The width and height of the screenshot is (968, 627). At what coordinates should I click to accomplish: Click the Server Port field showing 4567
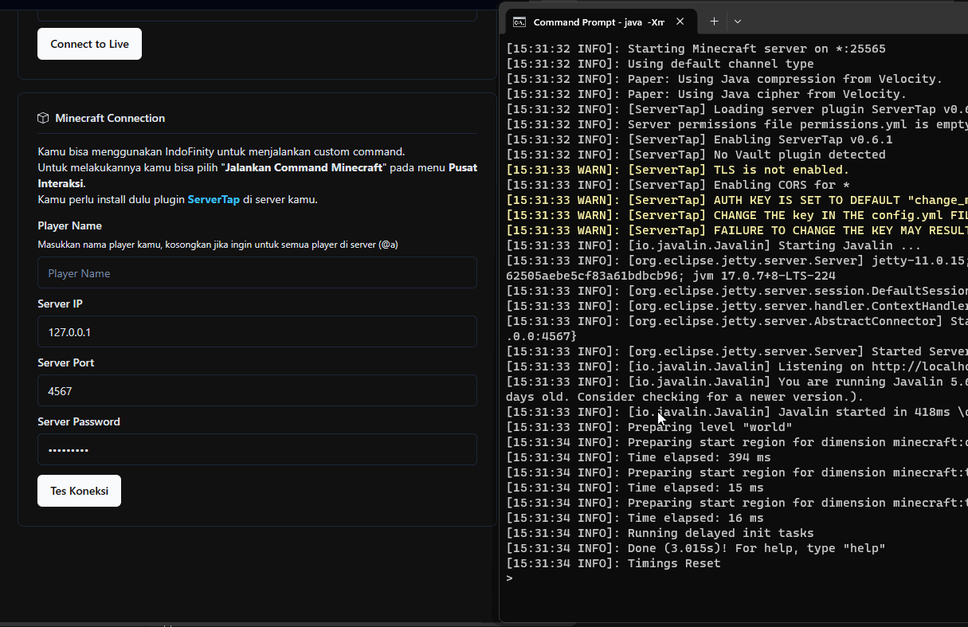257,390
